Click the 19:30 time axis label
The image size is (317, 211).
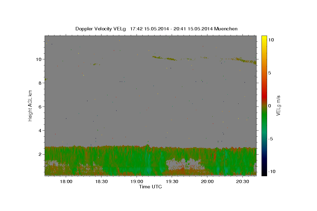pyautogui.click(x=172, y=182)
